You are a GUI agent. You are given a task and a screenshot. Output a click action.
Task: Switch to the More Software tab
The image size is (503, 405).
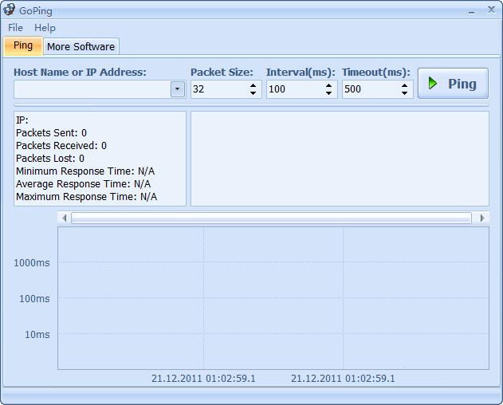(x=81, y=46)
